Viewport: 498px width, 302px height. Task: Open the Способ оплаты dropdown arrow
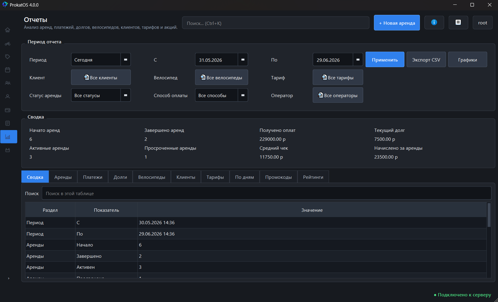(243, 95)
